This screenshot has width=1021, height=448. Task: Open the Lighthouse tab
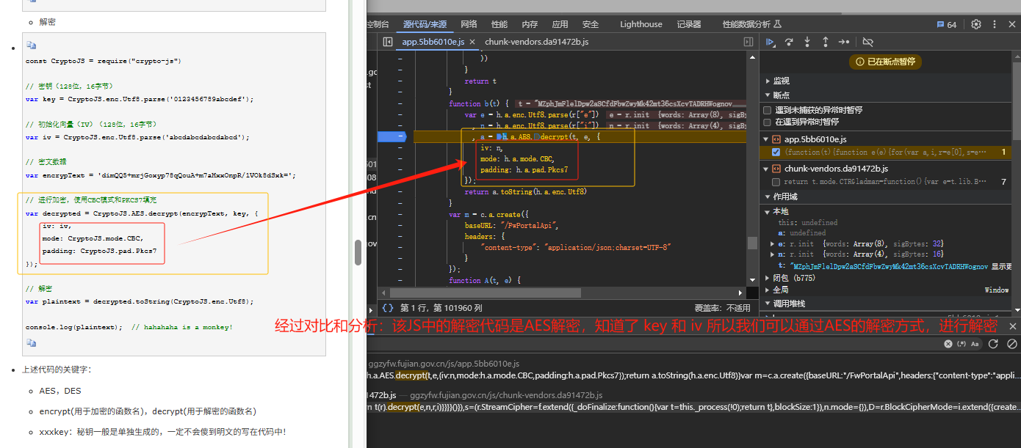coord(641,24)
